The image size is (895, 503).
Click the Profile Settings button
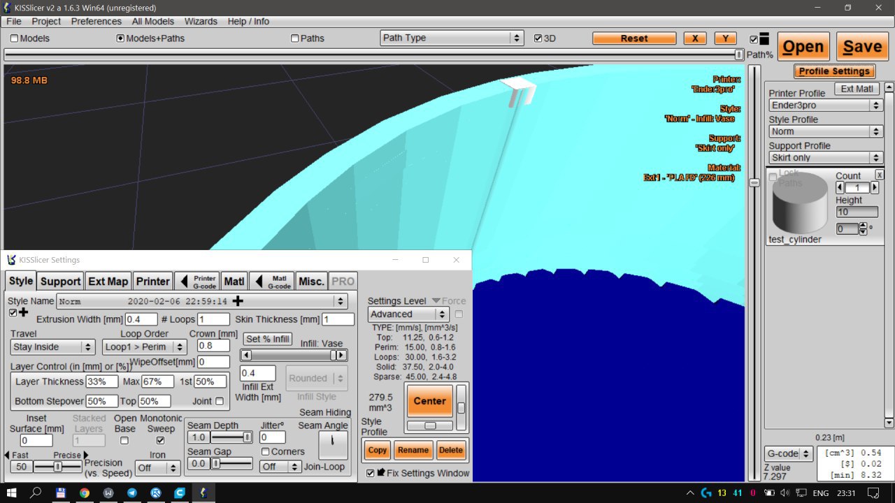(x=834, y=71)
